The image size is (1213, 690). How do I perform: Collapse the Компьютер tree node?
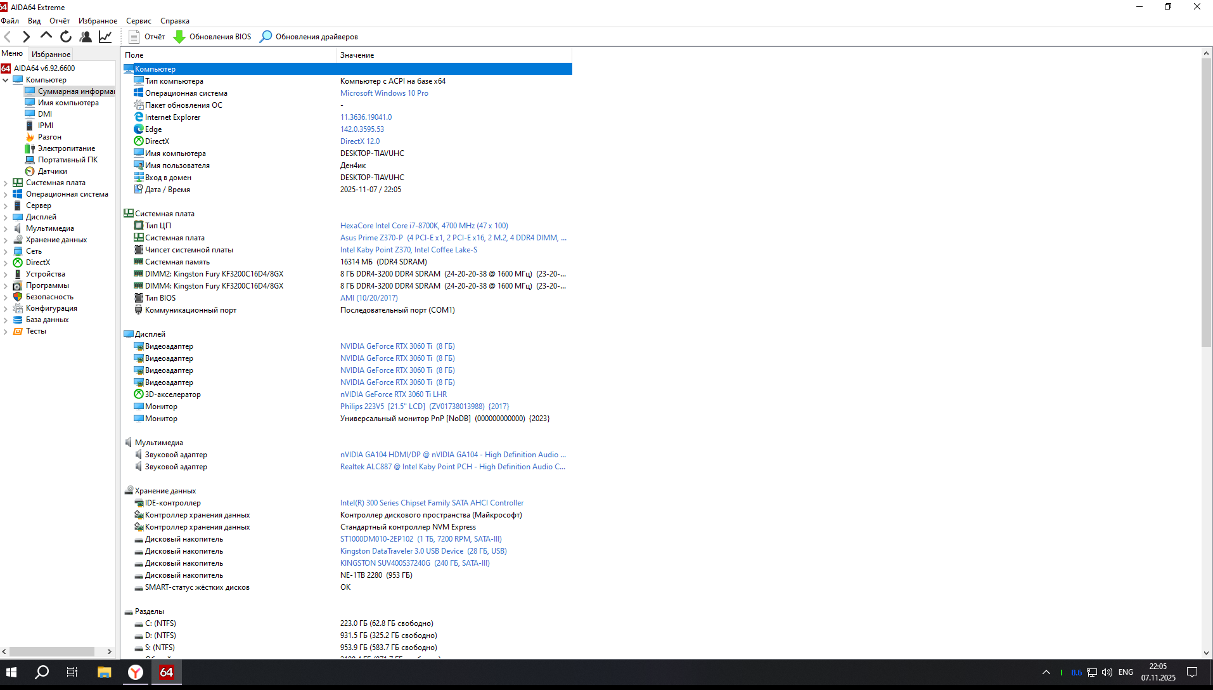pos(6,81)
